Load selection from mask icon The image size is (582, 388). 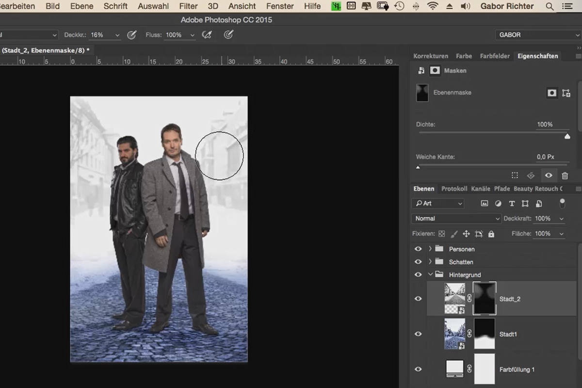coord(515,176)
